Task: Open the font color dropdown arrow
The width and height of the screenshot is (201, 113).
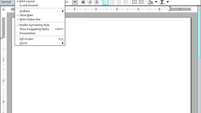Action: pyautogui.click(x=168, y=2)
